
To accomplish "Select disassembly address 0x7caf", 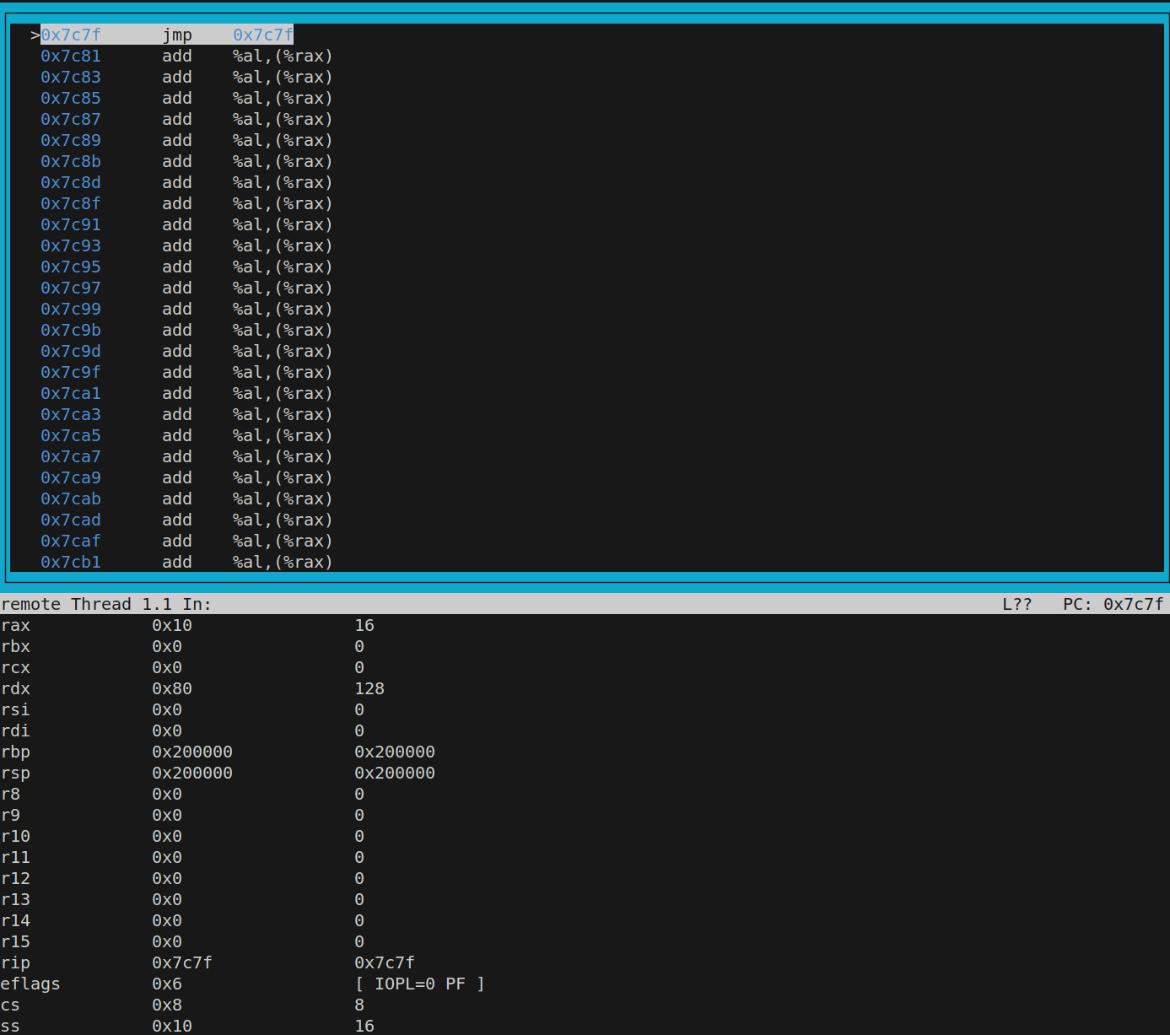I will pyautogui.click(x=71, y=541).
